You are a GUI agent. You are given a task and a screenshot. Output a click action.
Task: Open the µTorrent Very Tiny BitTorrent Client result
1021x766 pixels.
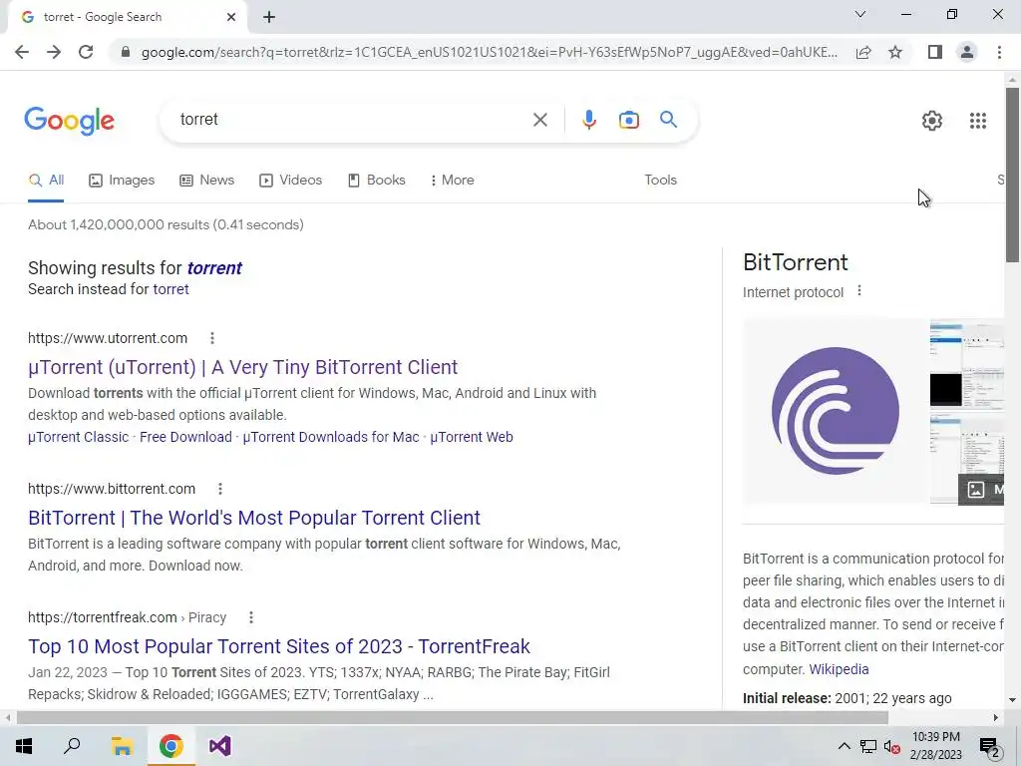(243, 367)
